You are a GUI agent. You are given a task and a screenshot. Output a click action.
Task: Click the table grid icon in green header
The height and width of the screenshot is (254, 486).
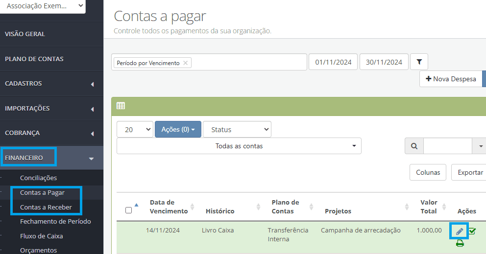[x=121, y=106]
